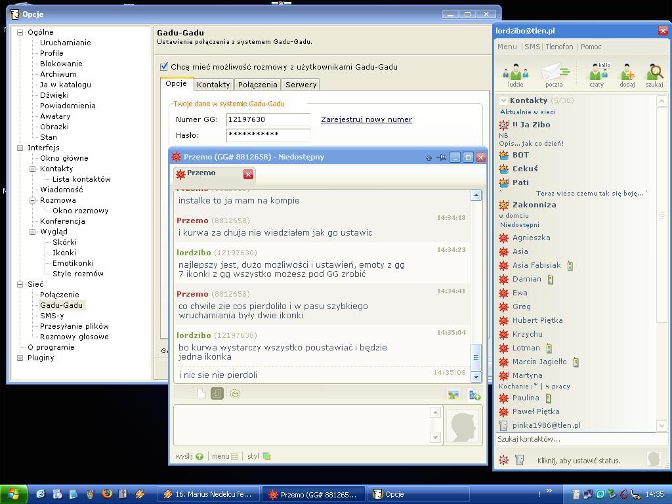This screenshot has width=672, height=504.
Task: Close the Przemo chat tab
Action: (248, 174)
